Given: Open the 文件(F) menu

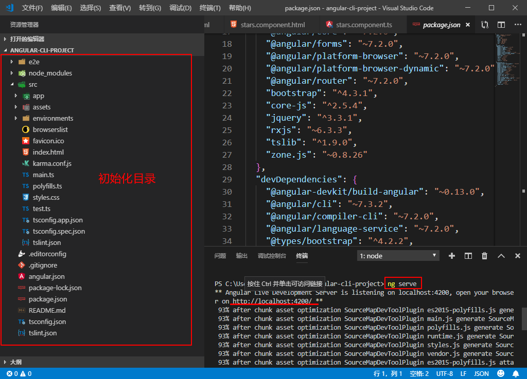Looking at the screenshot, I should coord(32,8).
